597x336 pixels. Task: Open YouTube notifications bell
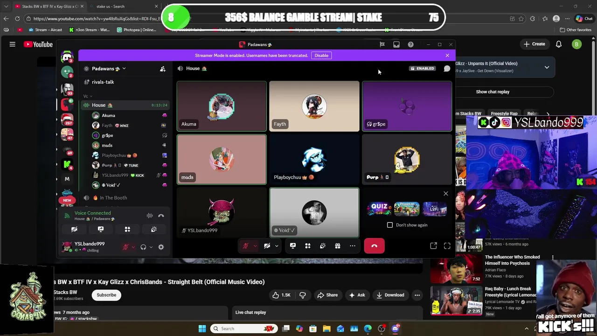tap(559, 44)
